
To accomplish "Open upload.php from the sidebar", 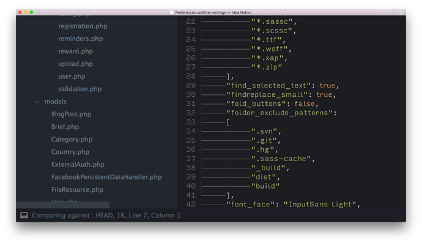I will tap(75, 64).
